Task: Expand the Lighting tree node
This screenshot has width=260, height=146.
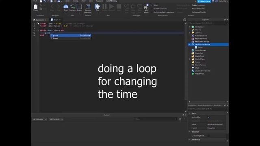Action: [x=190, y=33]
